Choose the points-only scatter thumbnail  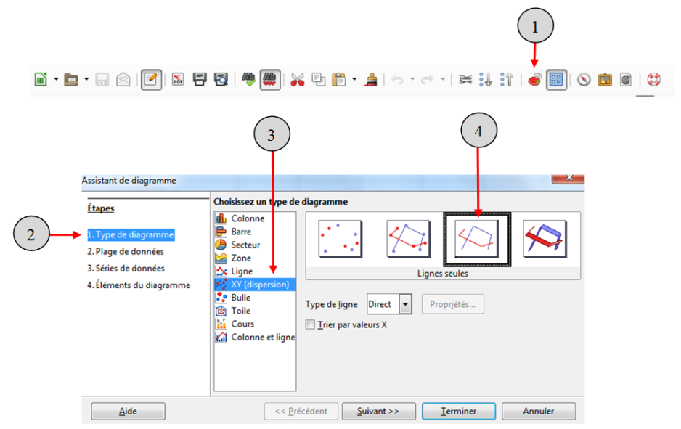pyautogui.click(x=340, y=239)
